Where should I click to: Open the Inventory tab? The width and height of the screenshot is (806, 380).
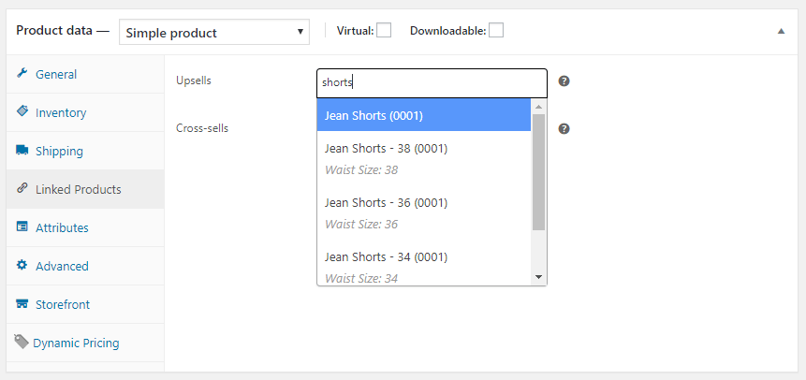click(x=85, y=112)
